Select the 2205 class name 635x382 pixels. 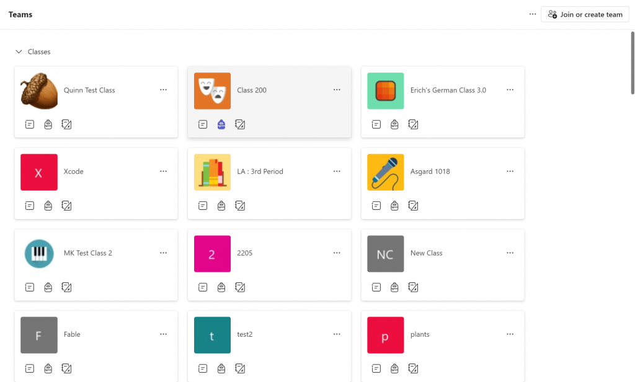[244, 253]
